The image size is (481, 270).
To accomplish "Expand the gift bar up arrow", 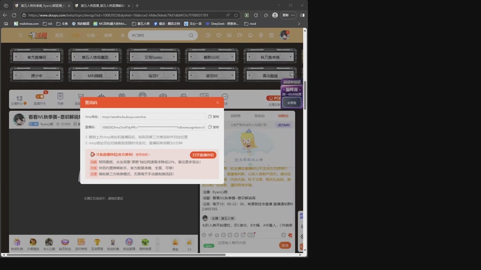I will coord(158,244).
